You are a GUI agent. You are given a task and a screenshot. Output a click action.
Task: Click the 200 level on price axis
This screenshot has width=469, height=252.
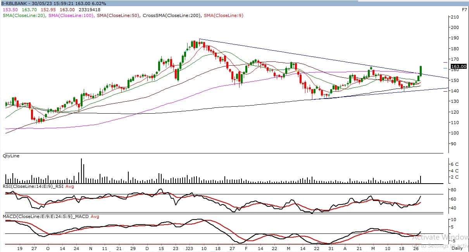click(x=454, y=27)
